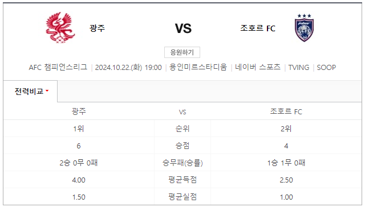Expand the 전력비교 red dropdown arrow
The height and width of the screenshot is (207, 365).
(x=47, y=91)
